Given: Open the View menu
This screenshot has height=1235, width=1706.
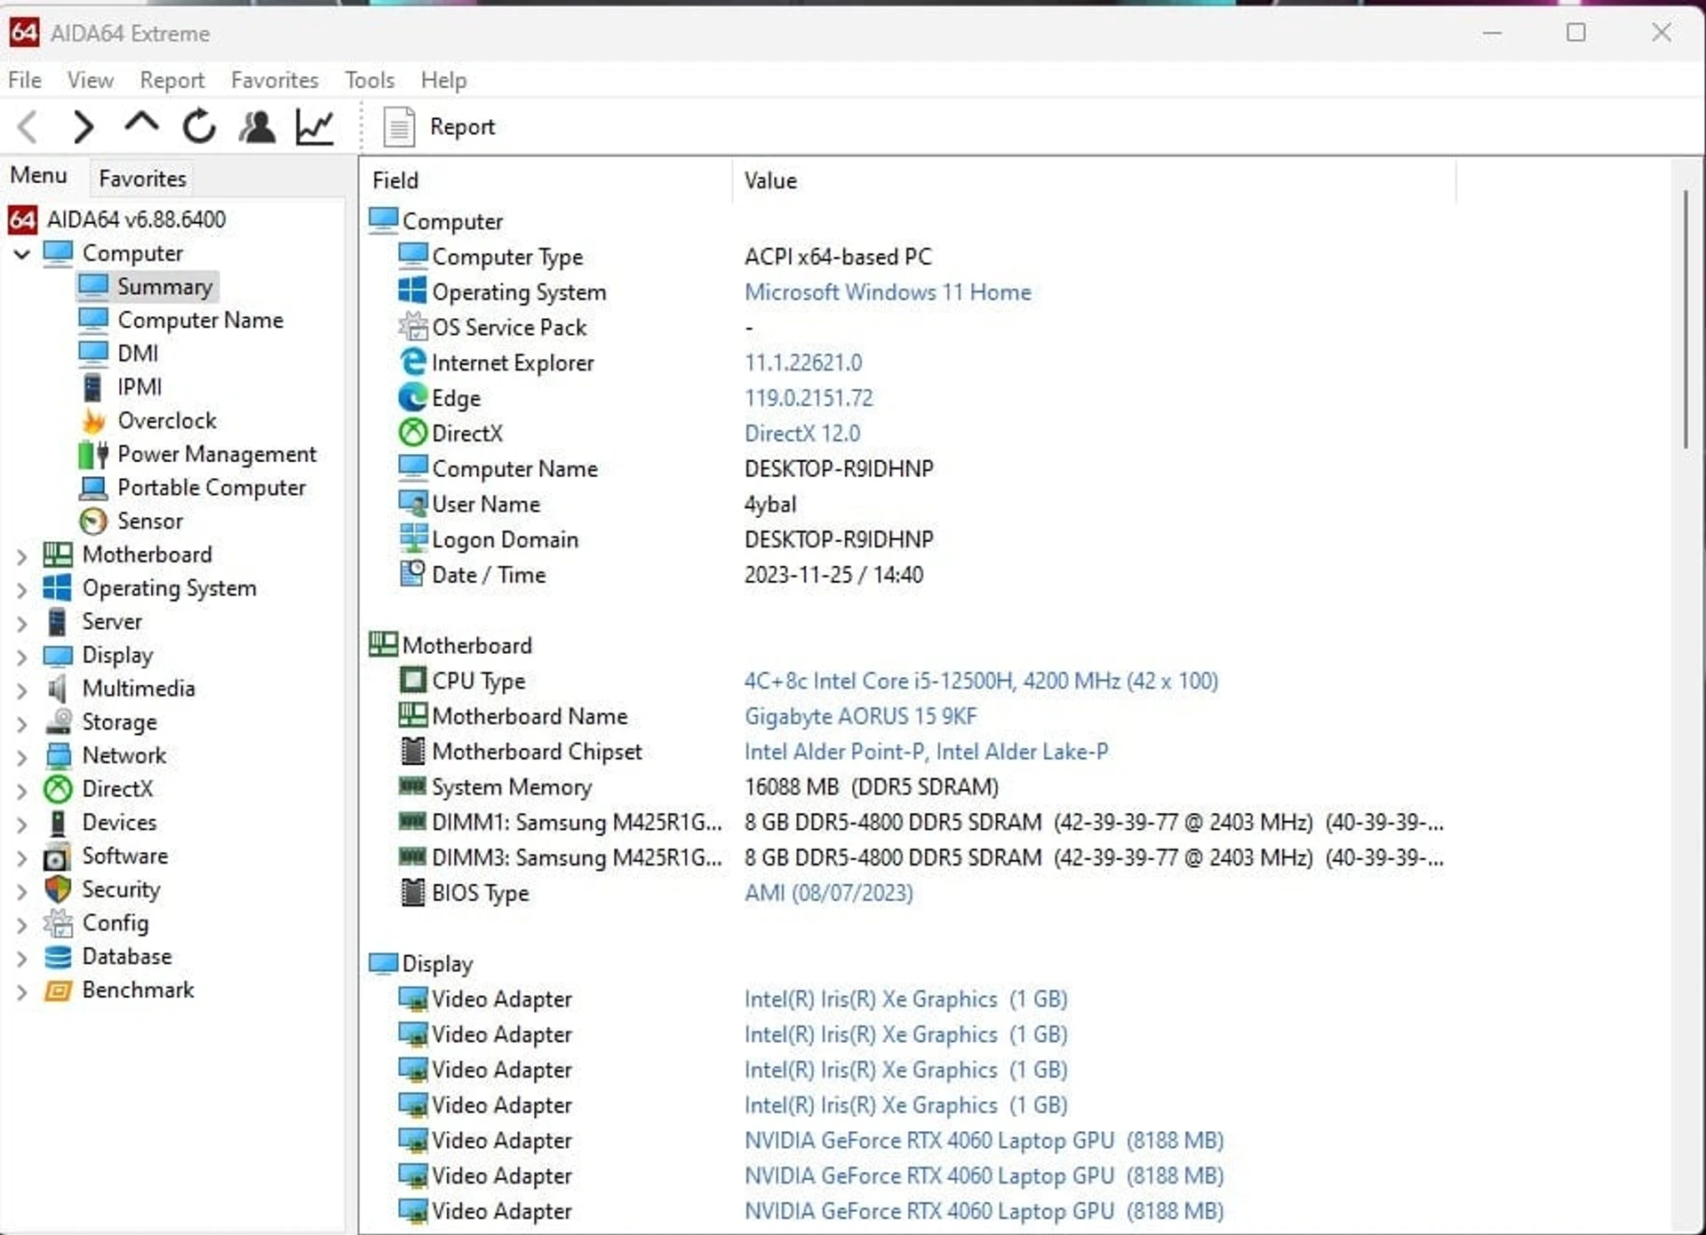Looking at the screenshot, I should pos(91,80).
